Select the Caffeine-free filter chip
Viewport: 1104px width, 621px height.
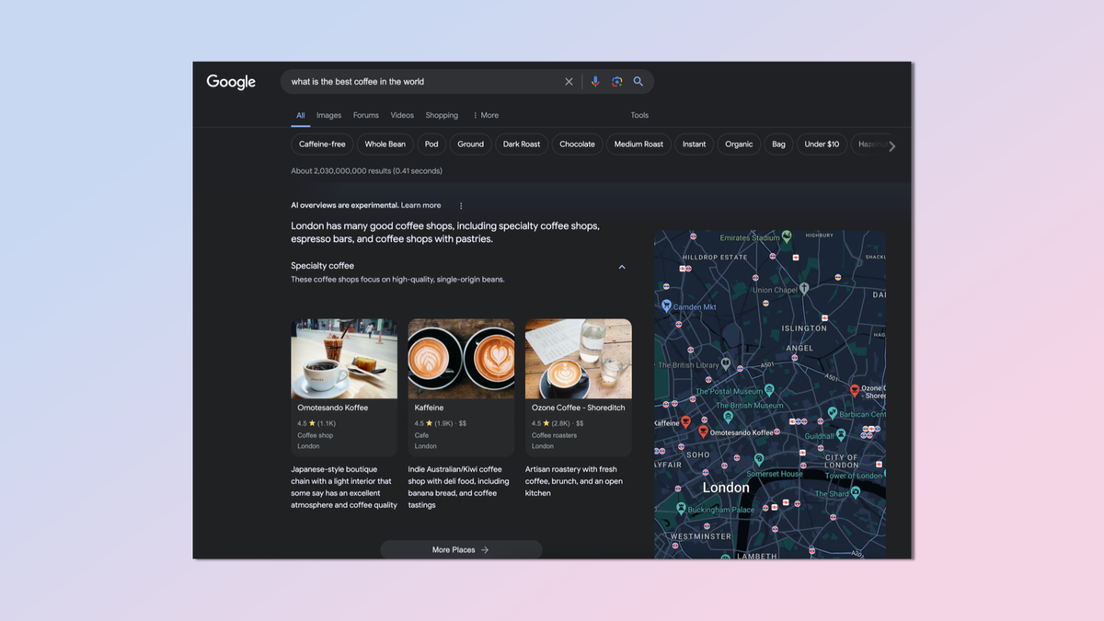(x=321, y=144)
